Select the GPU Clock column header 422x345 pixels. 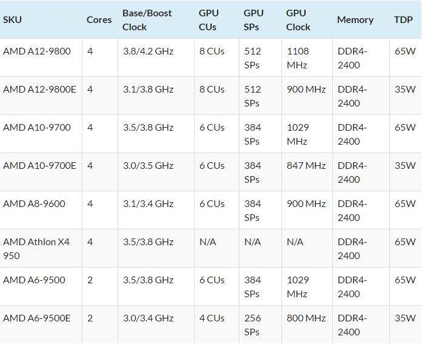[298, 19]
